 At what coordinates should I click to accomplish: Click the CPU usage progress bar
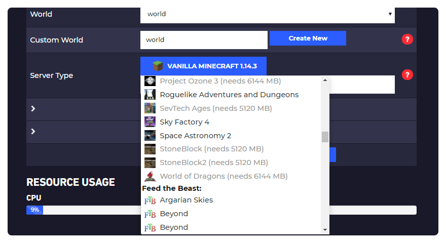click(221, 210)
